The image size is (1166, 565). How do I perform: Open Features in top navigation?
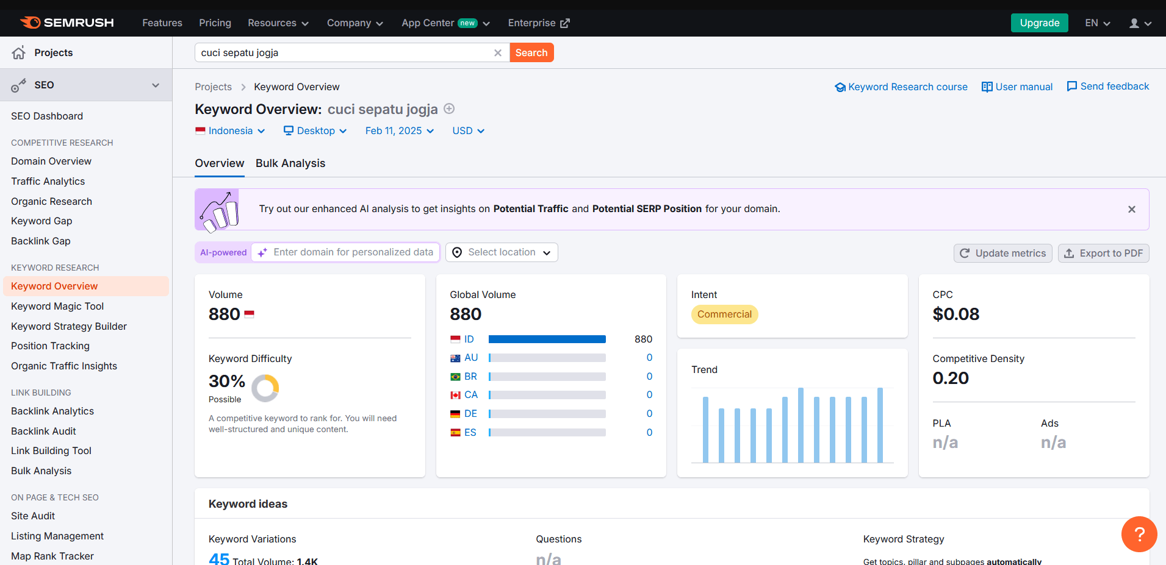pos(162,23)
